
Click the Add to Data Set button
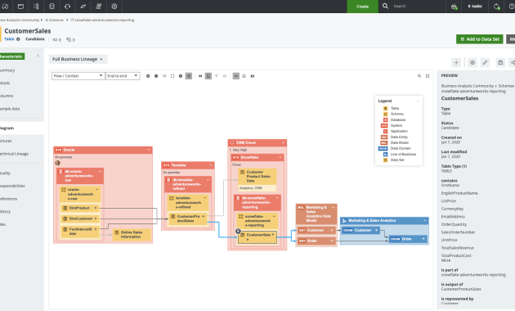coord(480,39)
